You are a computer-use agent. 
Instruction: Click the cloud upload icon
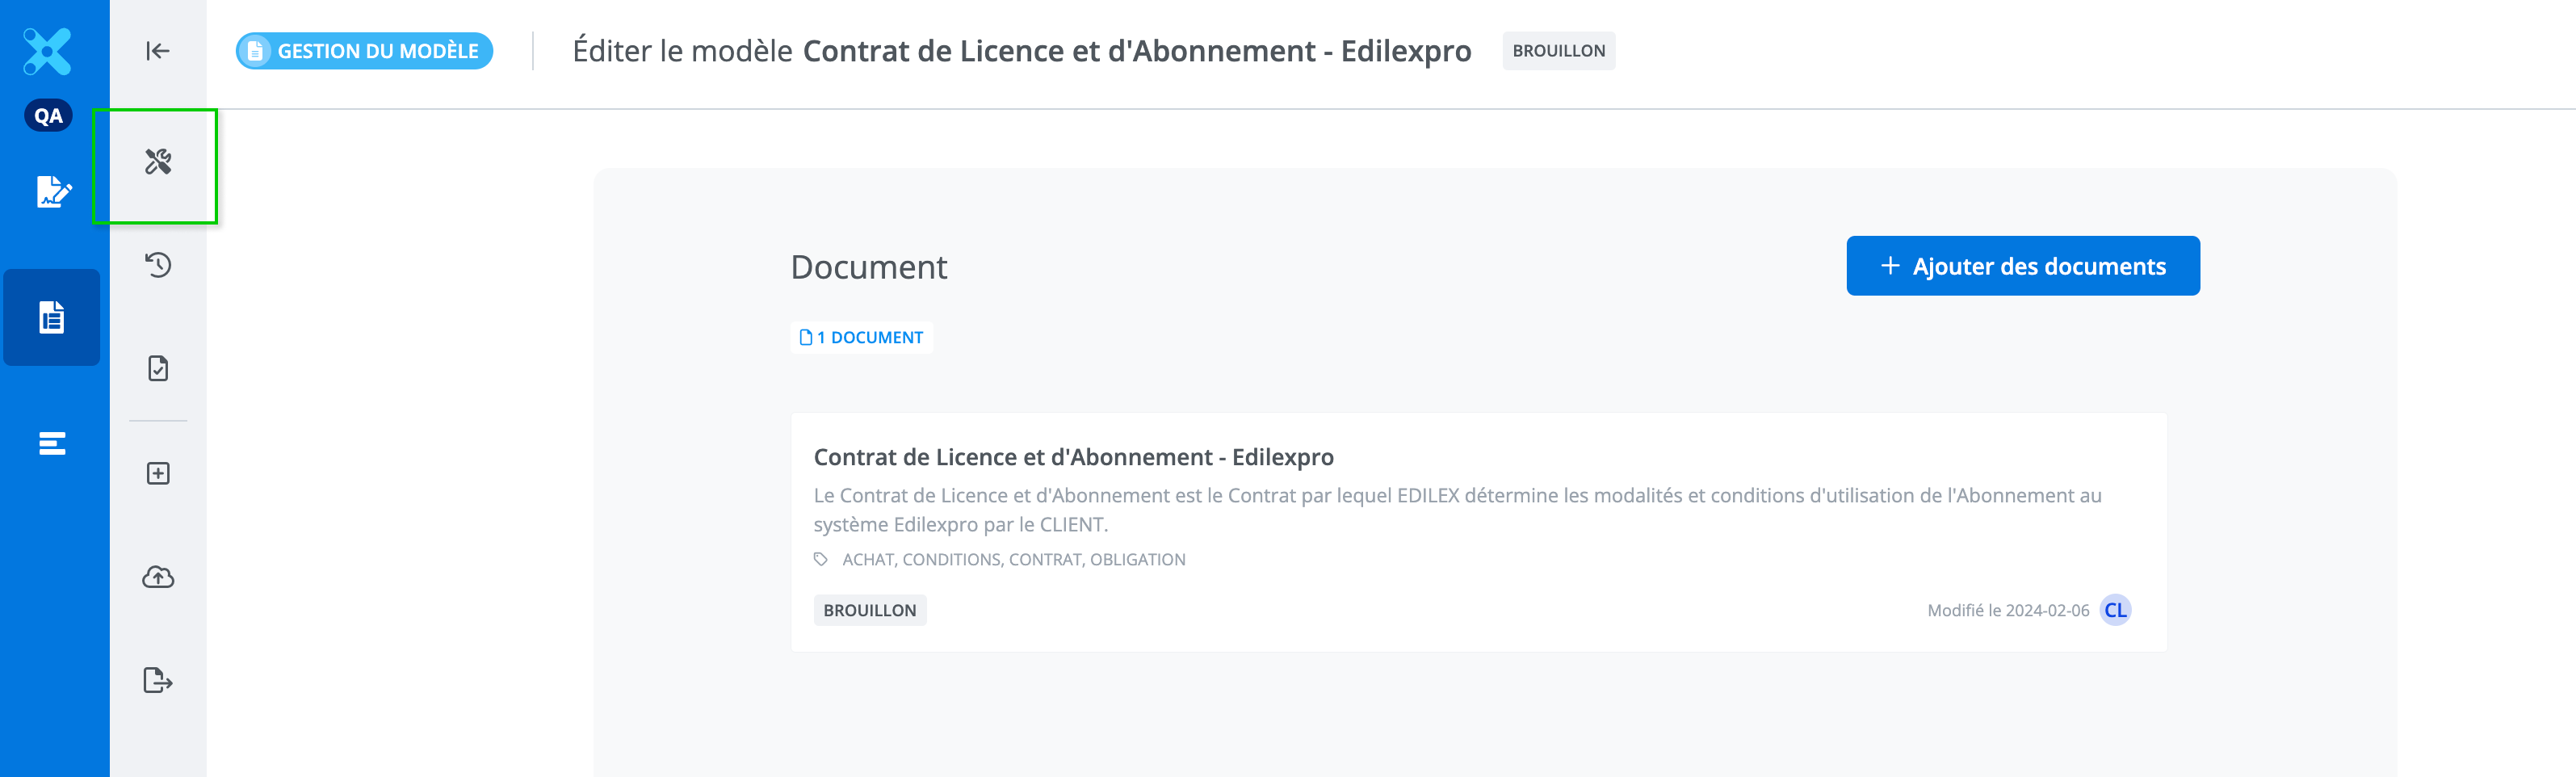[158, 577]
